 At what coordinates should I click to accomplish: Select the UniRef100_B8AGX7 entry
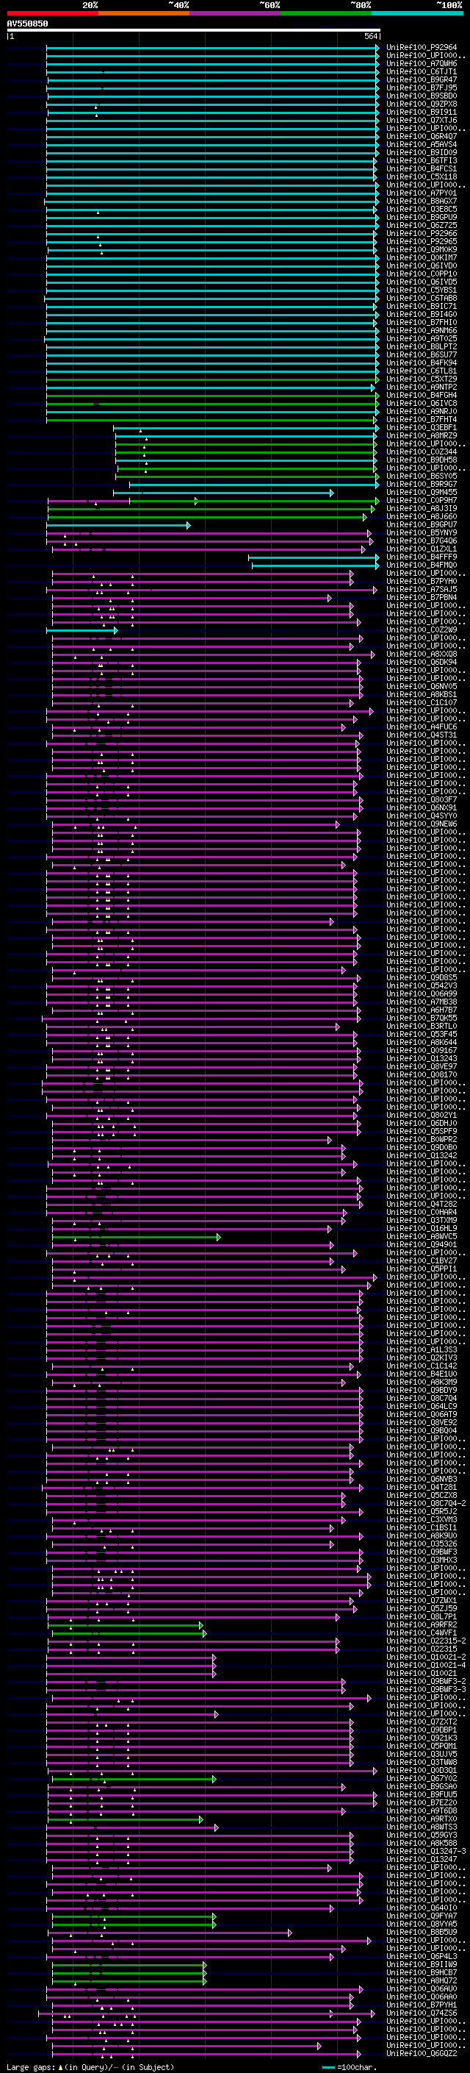tap(422, 201)
